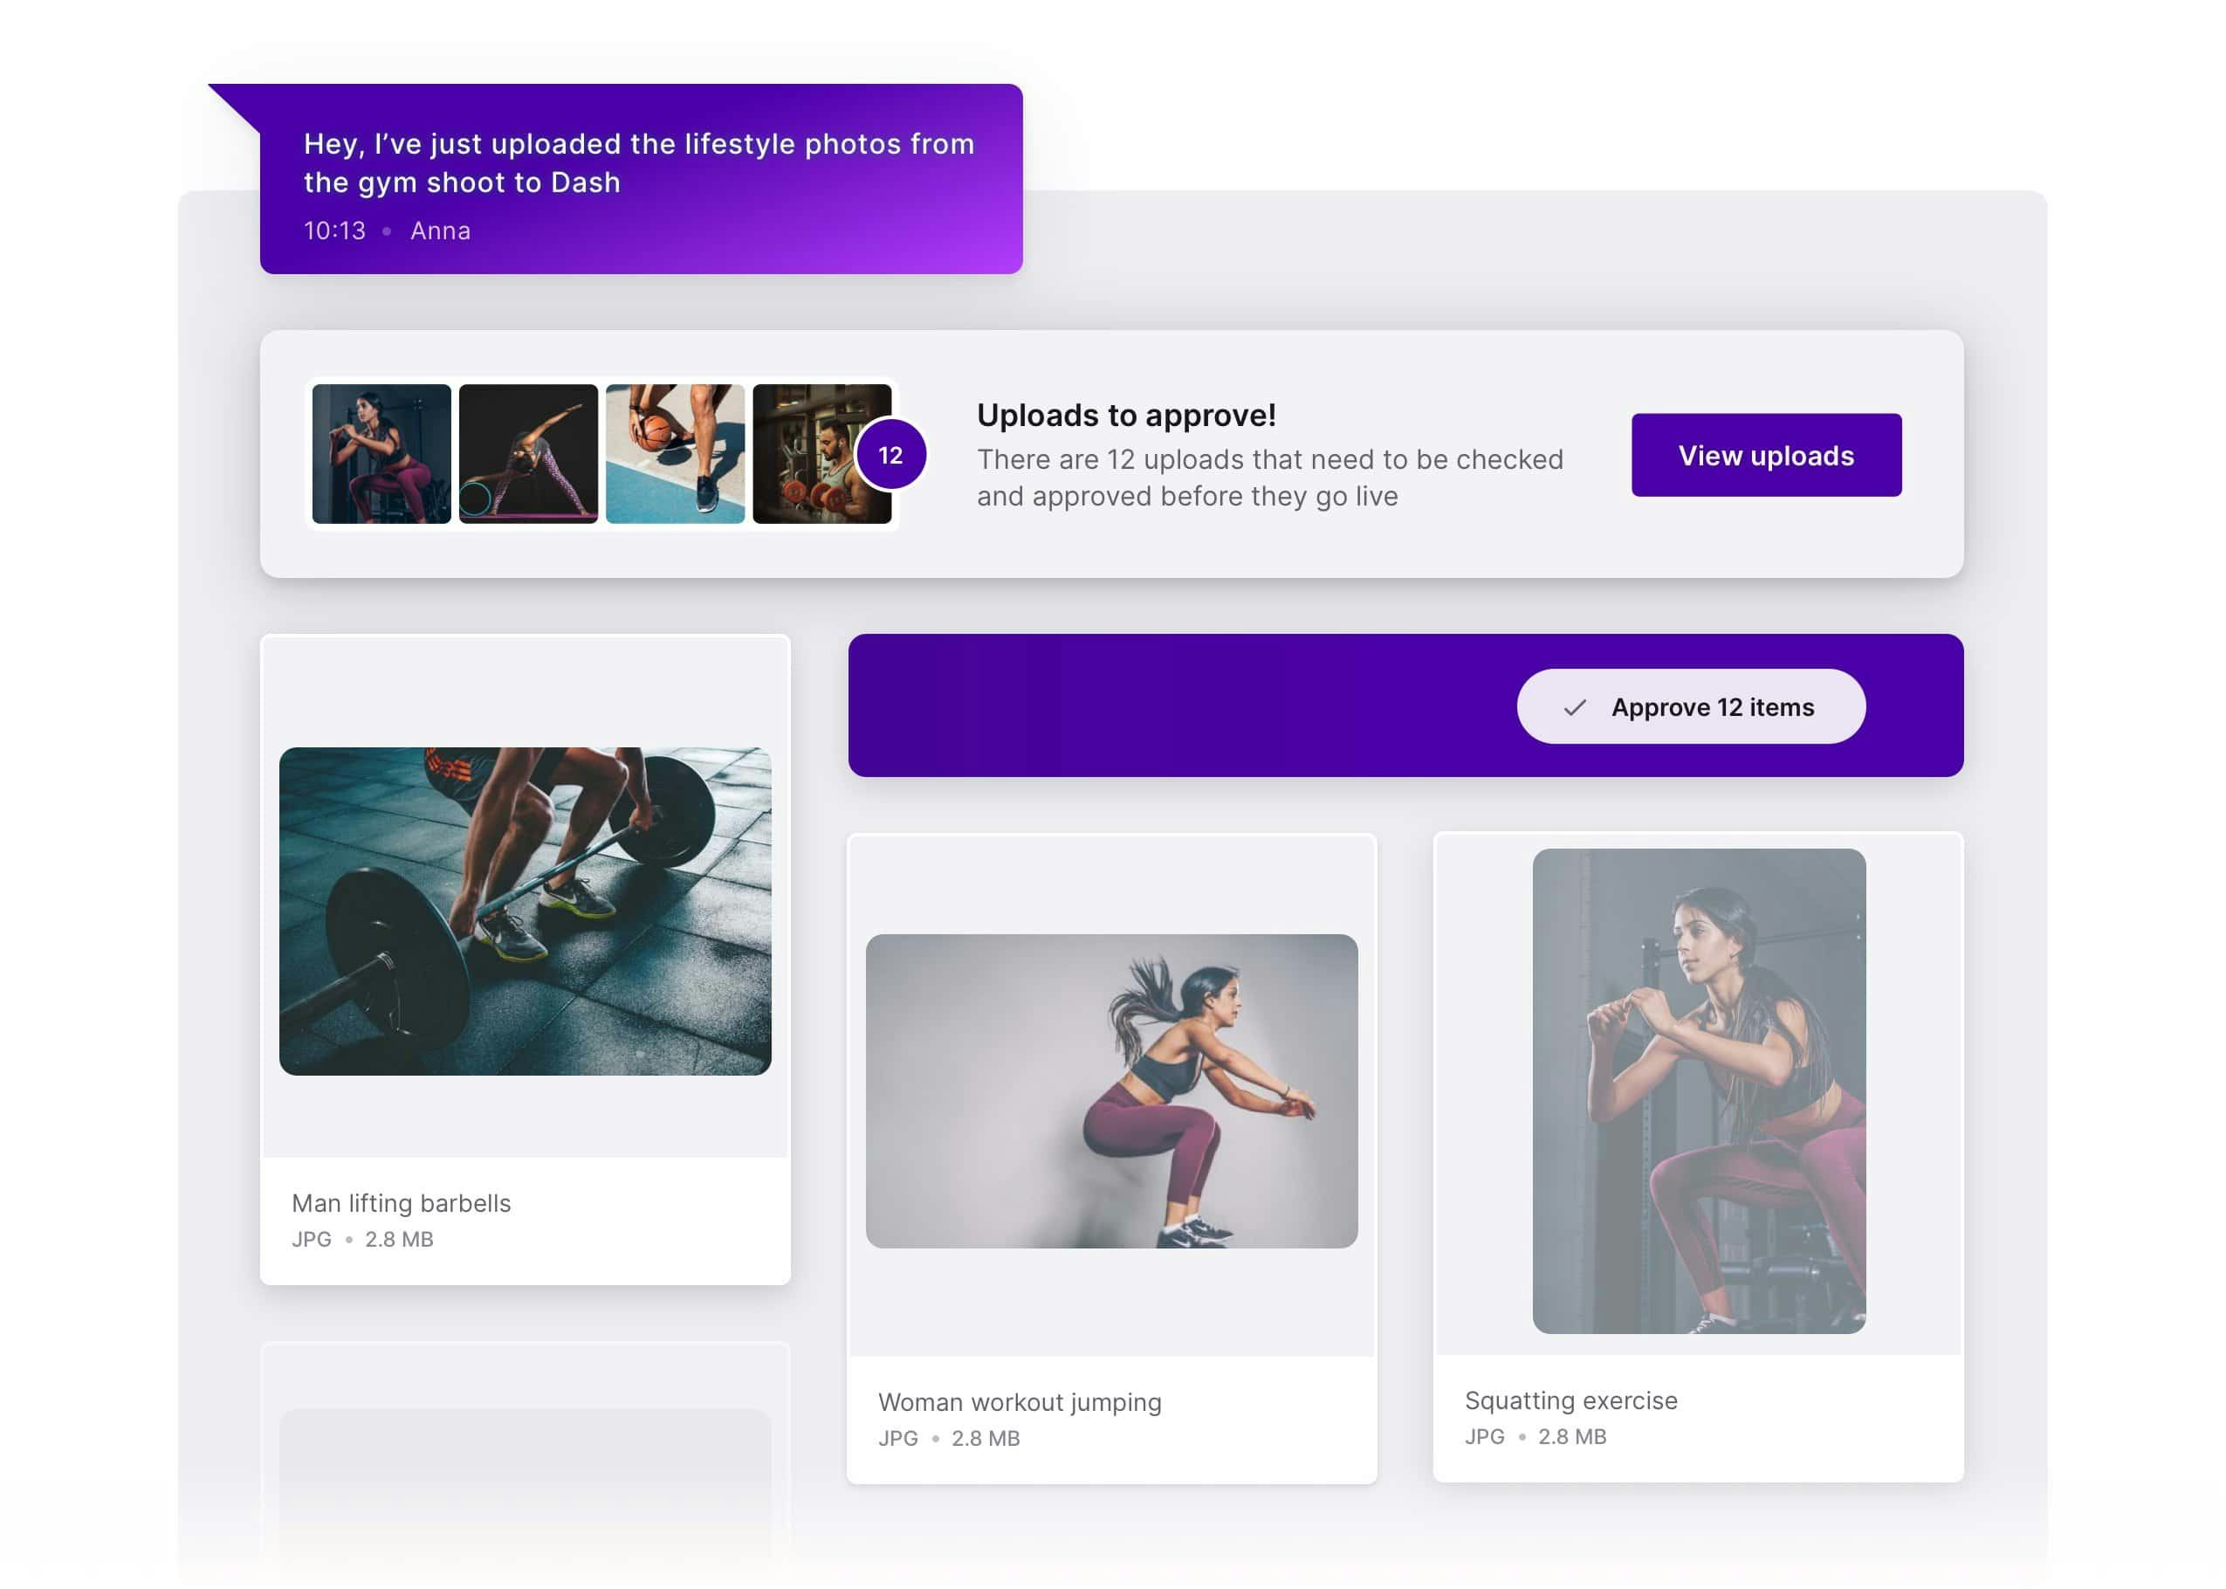Click the checkmark icon beside Approve
This screenshot has width=2226, height=1589.
1574,707
